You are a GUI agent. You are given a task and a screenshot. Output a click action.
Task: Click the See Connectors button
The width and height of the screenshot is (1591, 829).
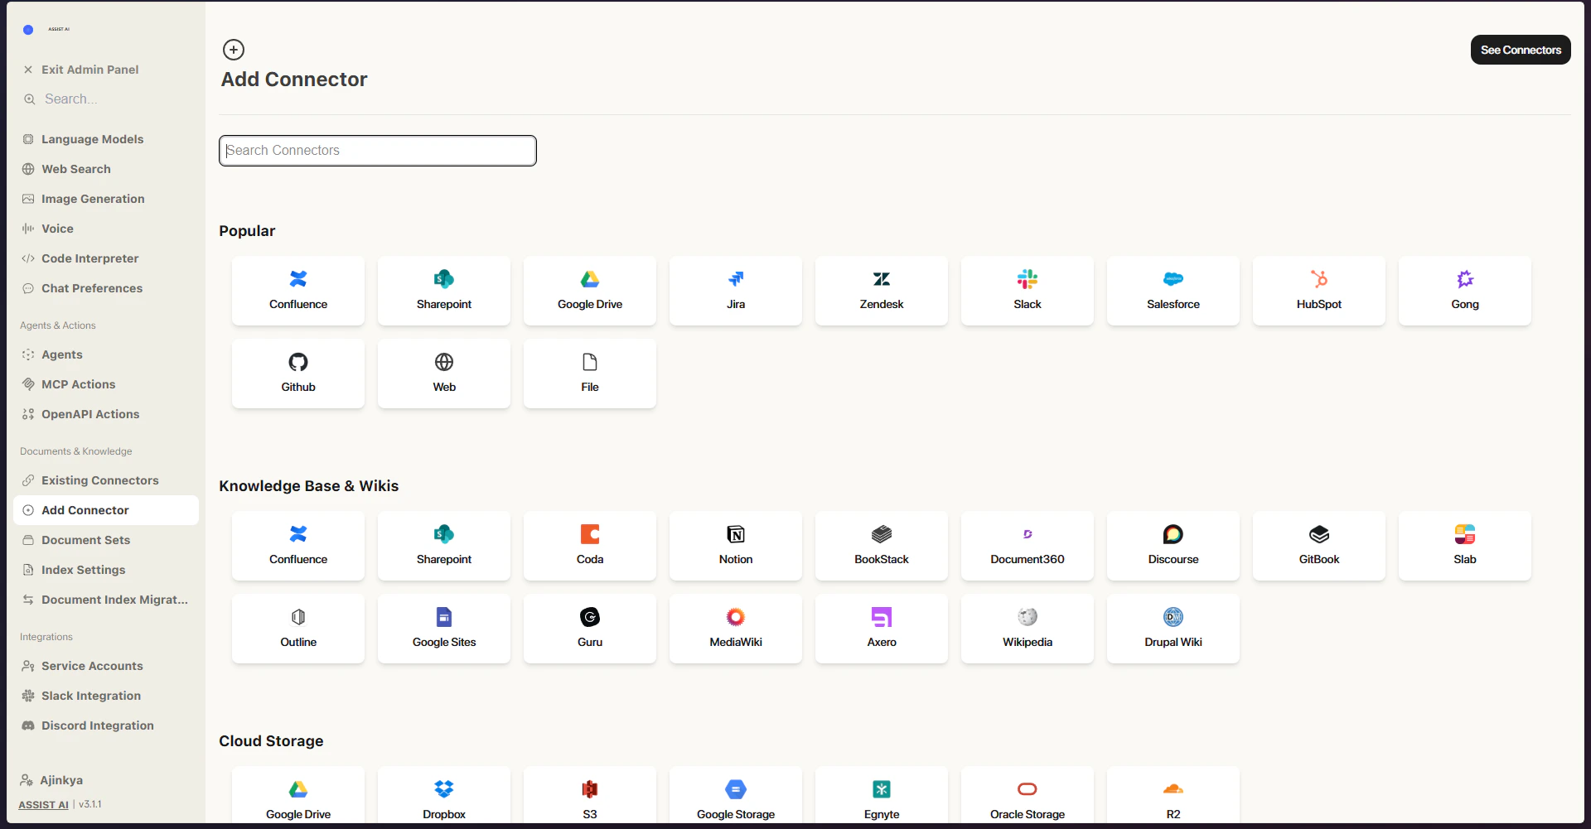[x=1521, y=50]
